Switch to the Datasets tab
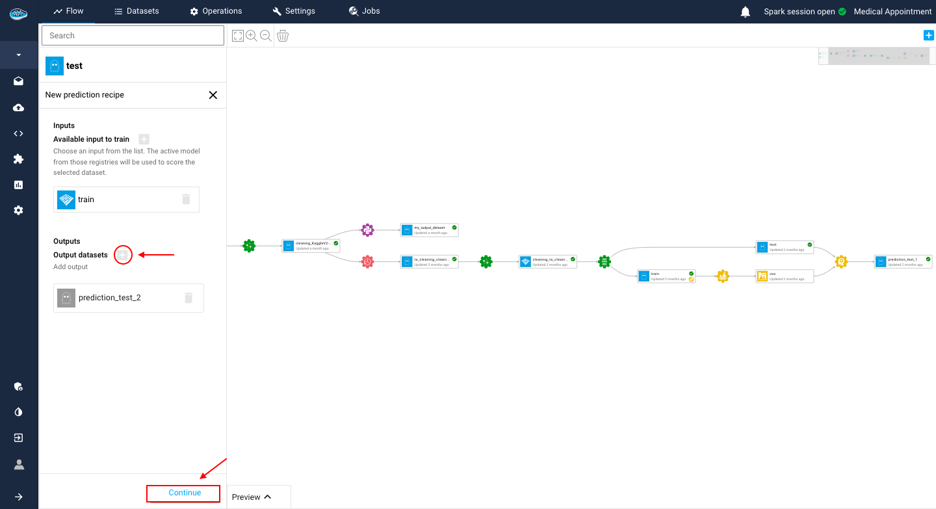 [136, 11]
